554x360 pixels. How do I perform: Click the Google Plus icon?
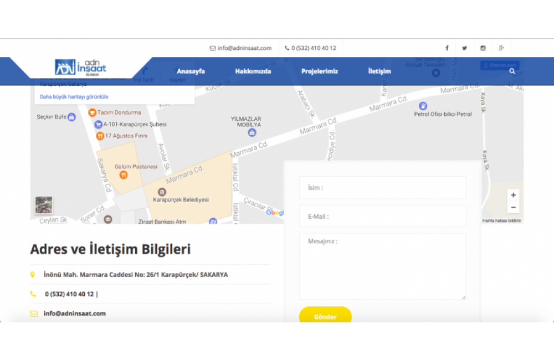(x=501, y=48)
